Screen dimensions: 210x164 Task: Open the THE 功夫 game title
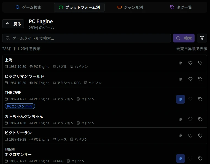(x=13, y=93)
